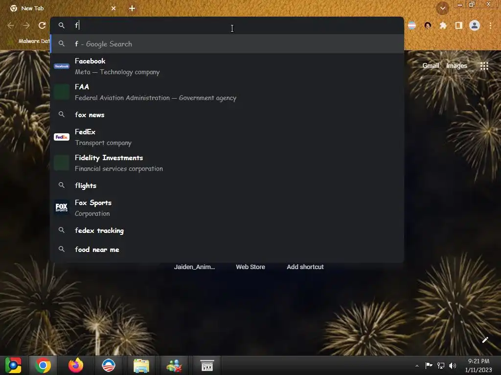The height and width of the screenshot is (375, 501).
Task: Select 'food near me' suggestion
Action: pos(227,250)
